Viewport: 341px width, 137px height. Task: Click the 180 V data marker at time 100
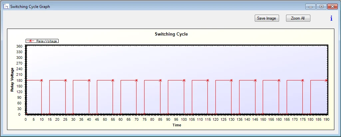(x=184, y=80)
